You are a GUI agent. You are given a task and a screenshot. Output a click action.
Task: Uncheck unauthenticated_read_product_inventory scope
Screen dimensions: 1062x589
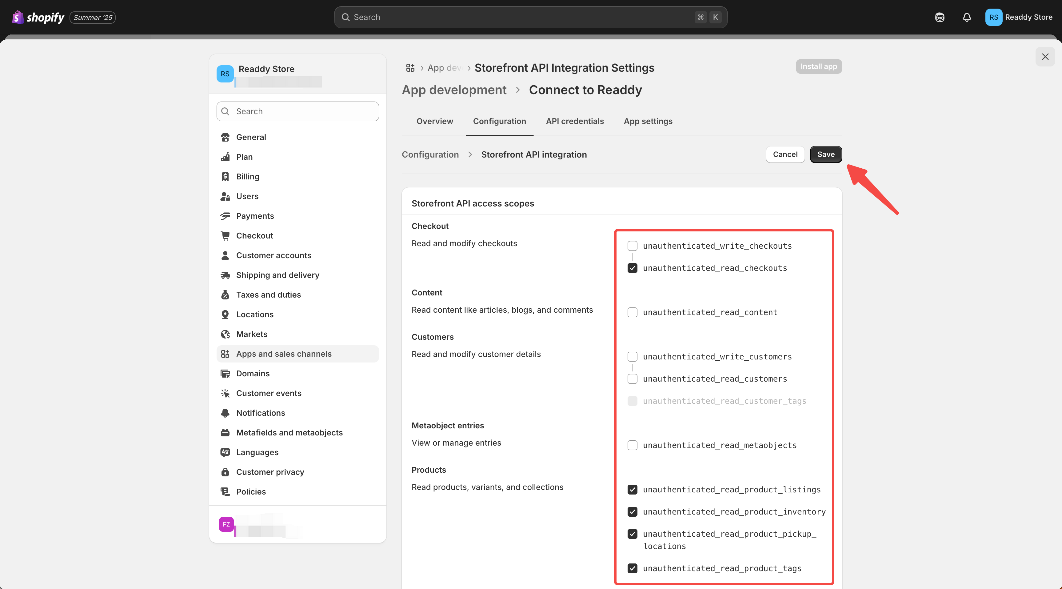632,512
